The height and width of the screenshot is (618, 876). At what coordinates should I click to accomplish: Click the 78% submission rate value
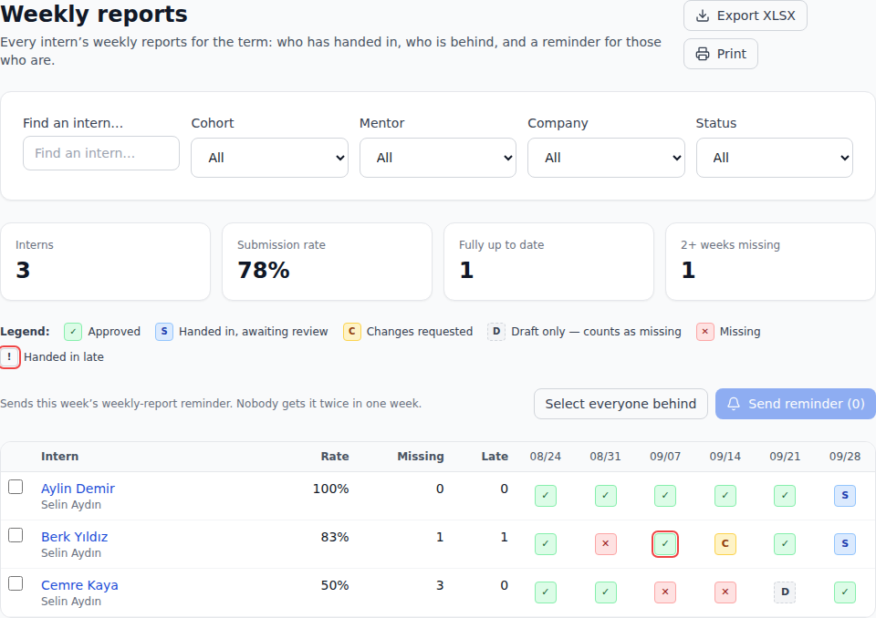[x=264, y=270]
